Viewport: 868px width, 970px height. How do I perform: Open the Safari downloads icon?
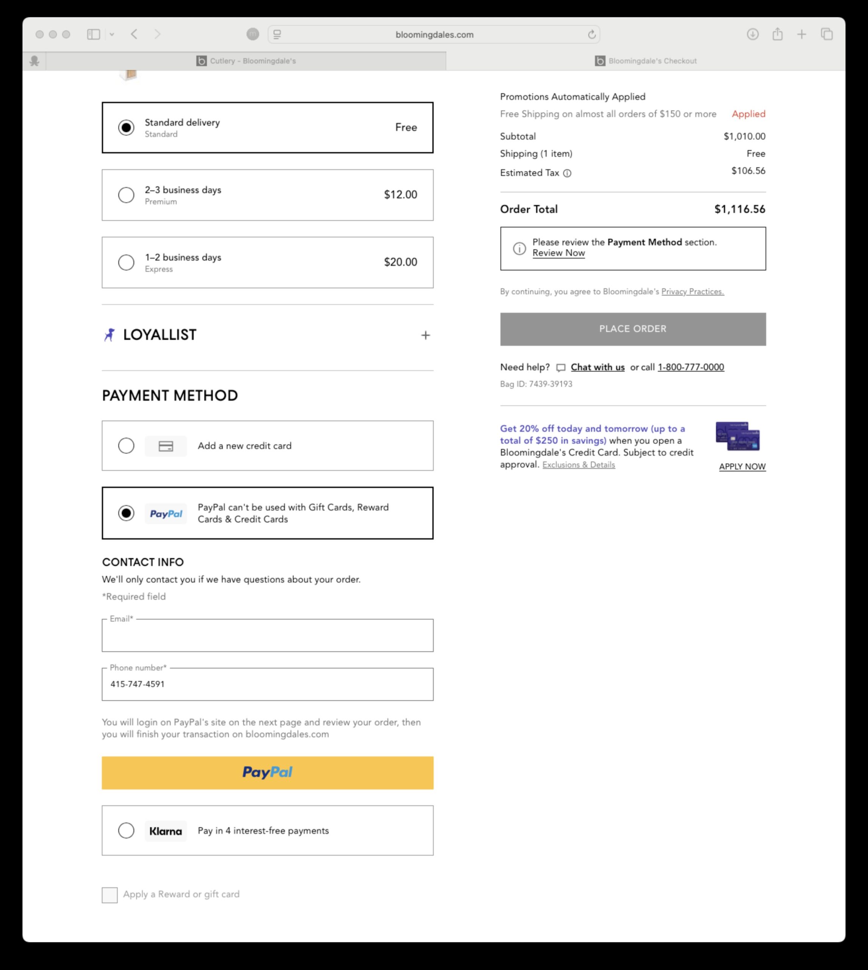(752, 34)
